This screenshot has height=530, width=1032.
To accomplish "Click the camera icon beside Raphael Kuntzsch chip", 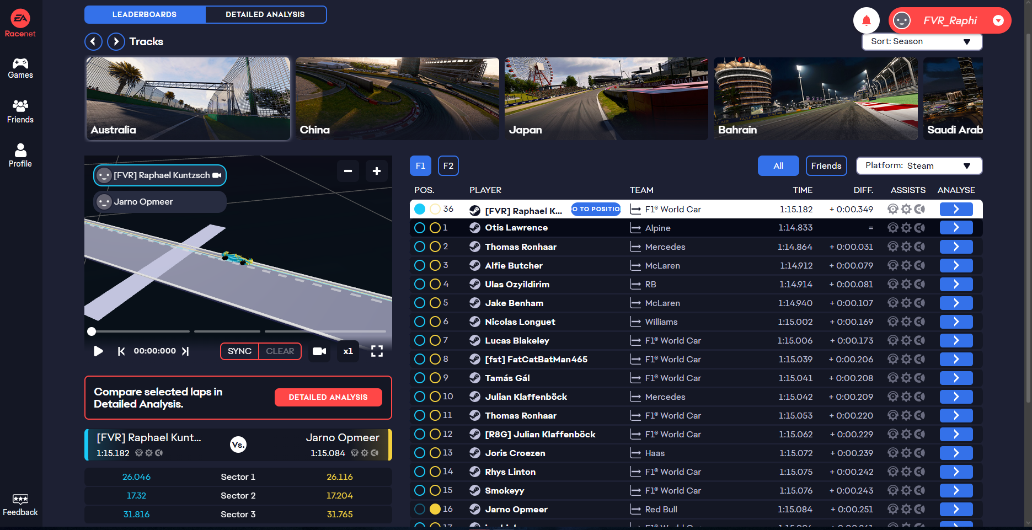I will point(217,175).
